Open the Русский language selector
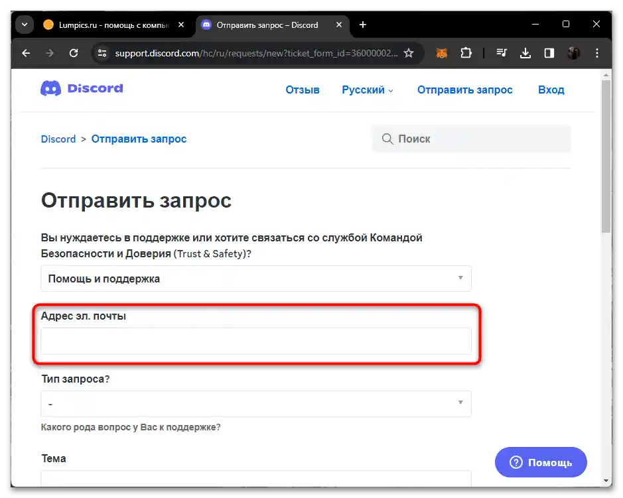This screenshot has width=623, height=498. (x=367, y=90)
